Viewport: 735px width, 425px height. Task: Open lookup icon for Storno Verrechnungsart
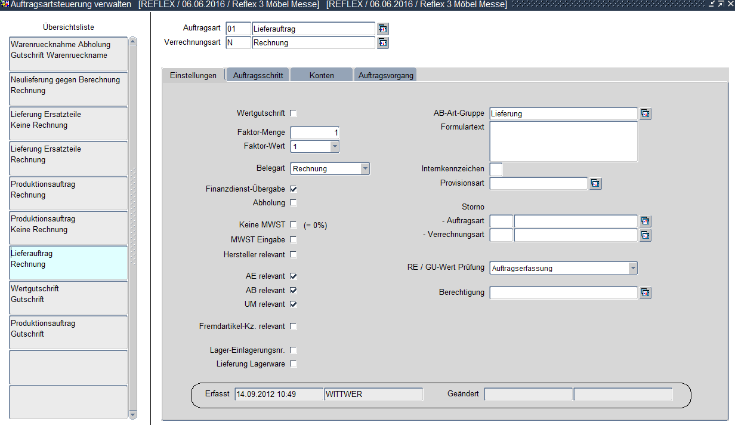(646, 235)
